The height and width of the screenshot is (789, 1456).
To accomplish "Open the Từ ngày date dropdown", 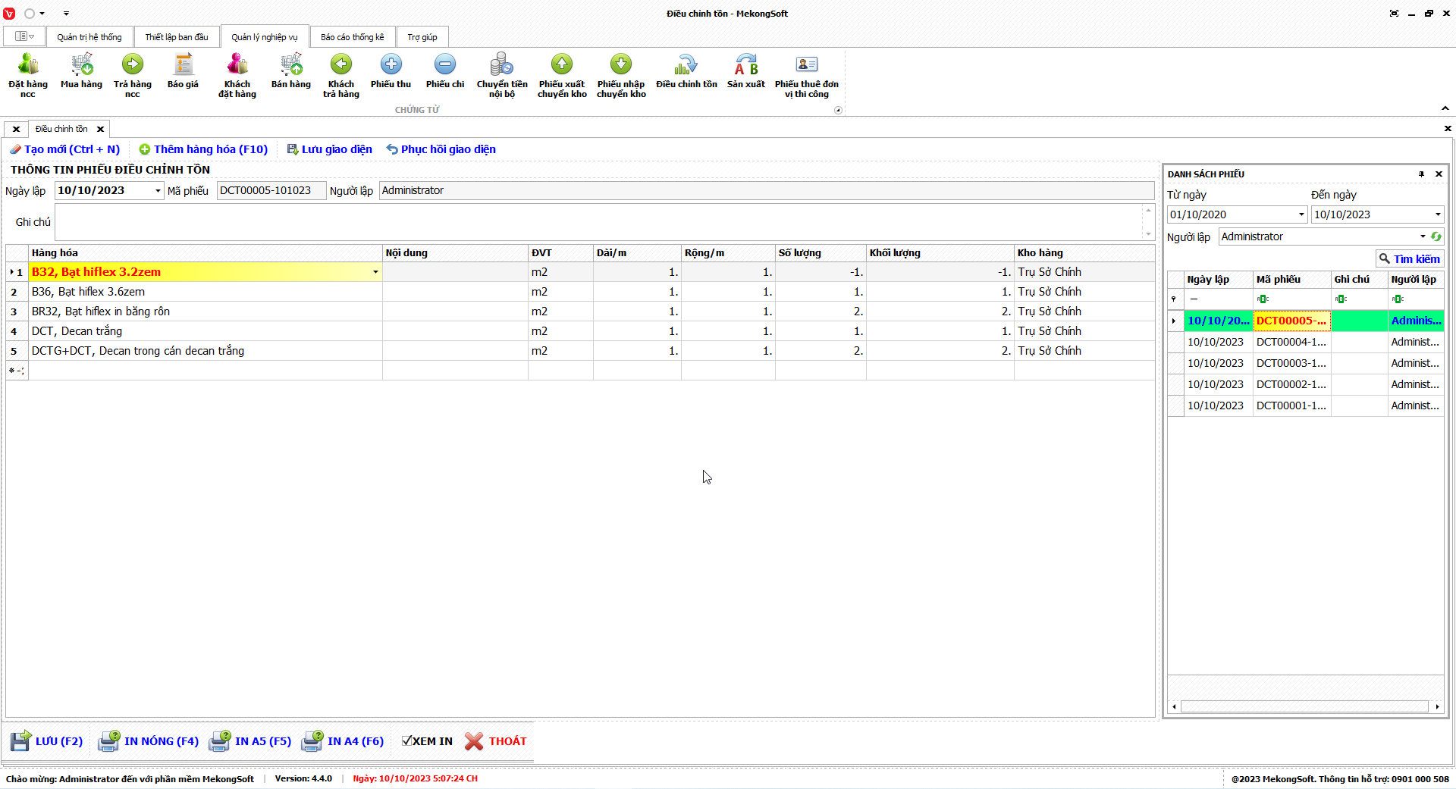I will pyautogui.click(x=1301, y=214).
